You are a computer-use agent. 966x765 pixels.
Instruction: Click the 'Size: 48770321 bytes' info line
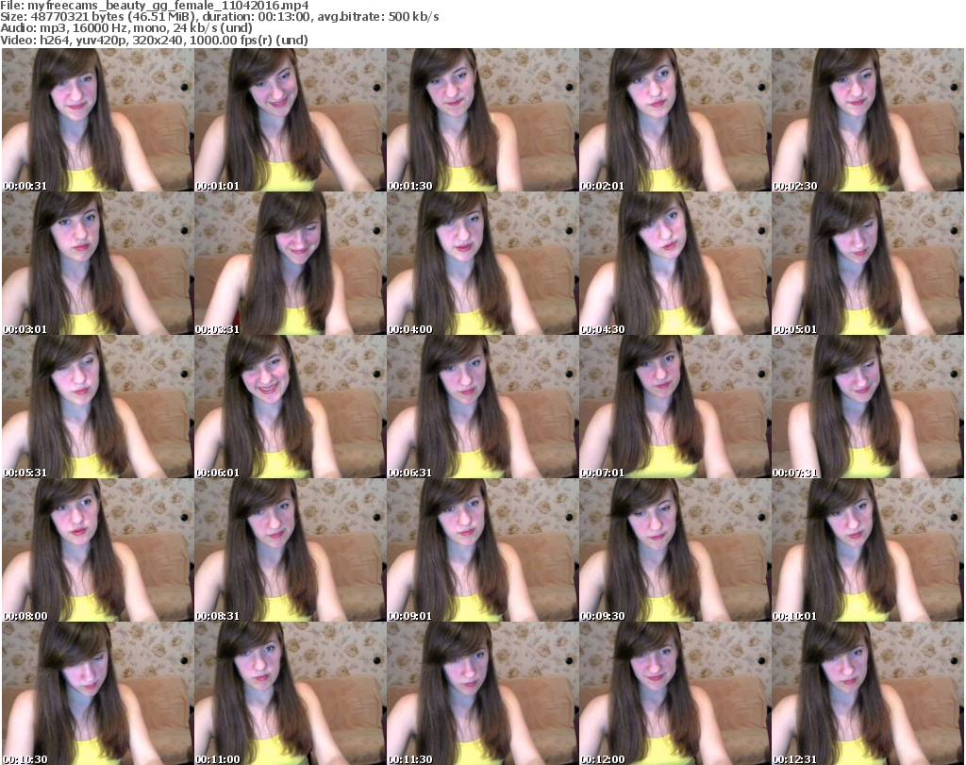point(219,17)
